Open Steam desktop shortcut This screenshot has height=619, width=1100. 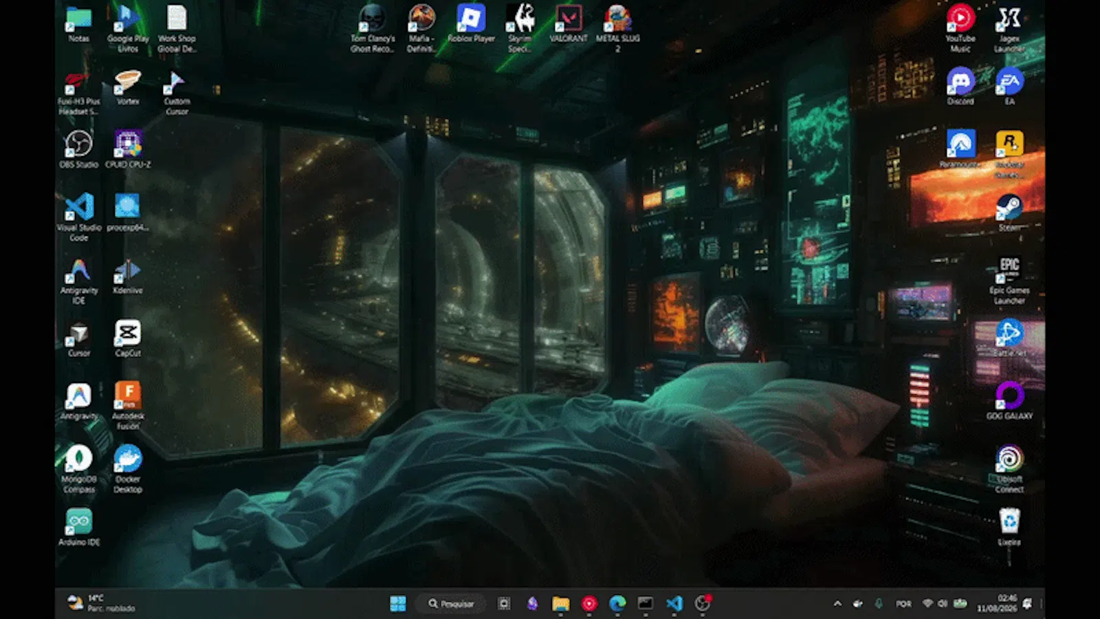pos(1009,212)
